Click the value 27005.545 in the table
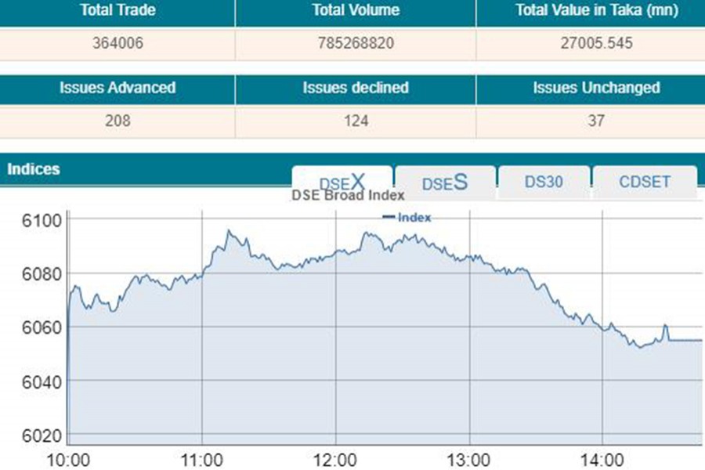705x470 pixels. (596, 44)
